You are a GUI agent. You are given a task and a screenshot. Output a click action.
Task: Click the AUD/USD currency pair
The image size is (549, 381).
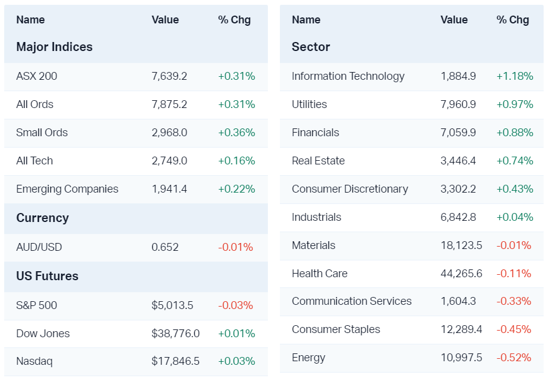[x=39, y=247]
